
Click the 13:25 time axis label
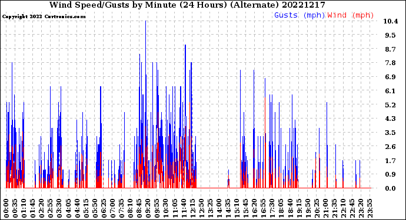click(210, 208)
